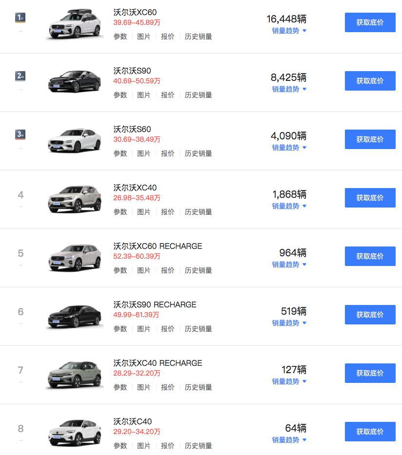Expand 销量趋势 for XC40 RECHARGE
The image size is (402, 455).
click(x=289, y=381)
